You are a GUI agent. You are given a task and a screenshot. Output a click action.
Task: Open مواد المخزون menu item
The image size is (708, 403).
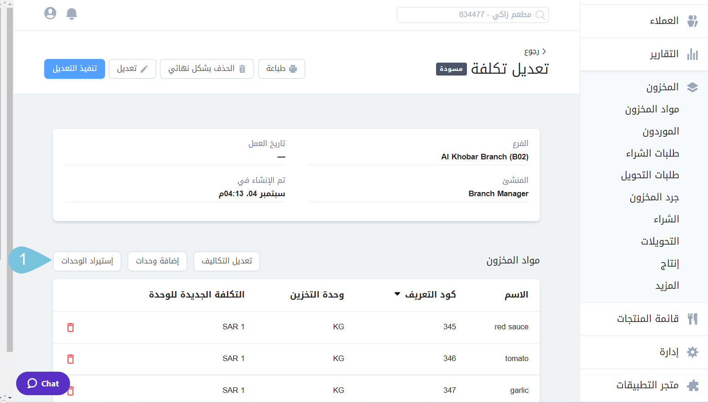[x=652, y=109]
